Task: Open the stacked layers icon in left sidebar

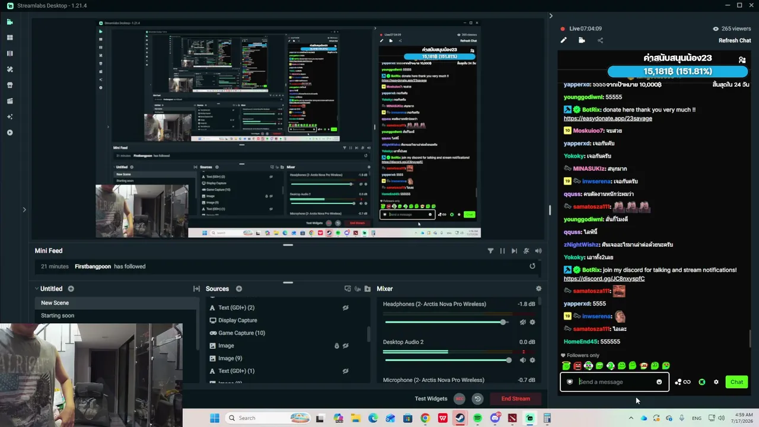Action: [x=9, y=101]
